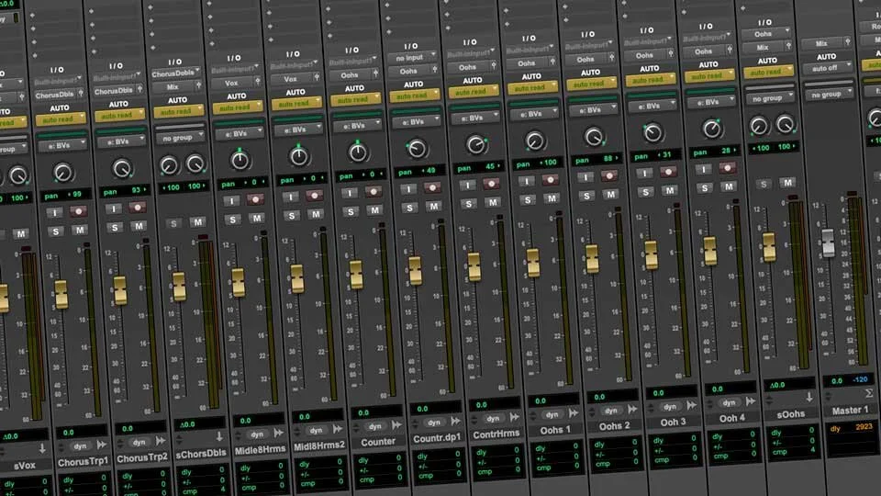Open dyn button on ChorusTrp1 track
The image size is (881, 496).
[x=81, y=446]
